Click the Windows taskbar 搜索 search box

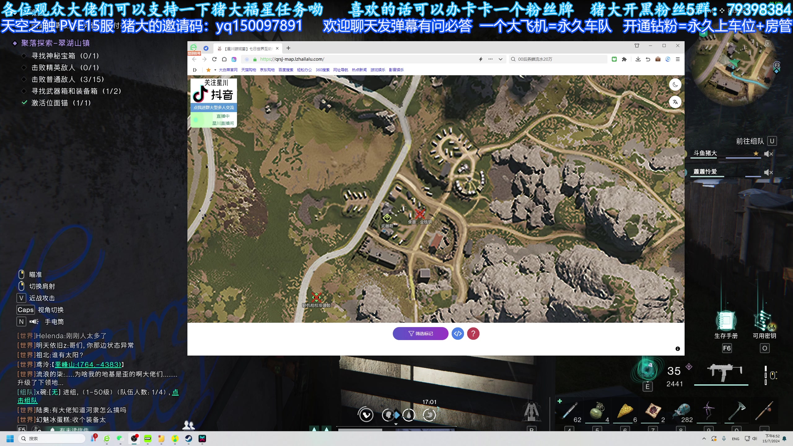tap(52, 439)
